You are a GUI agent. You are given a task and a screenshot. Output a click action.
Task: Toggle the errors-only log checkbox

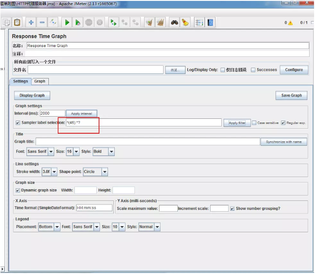click(x=223, y=70)
